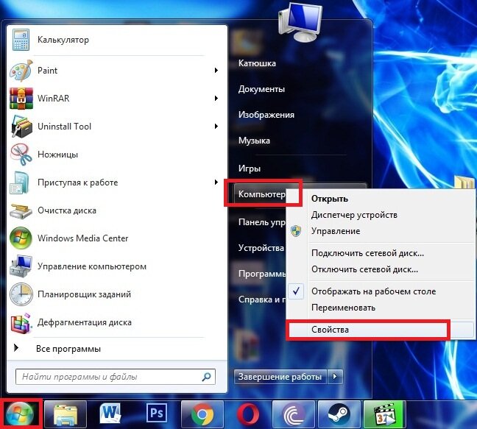Launch Word from the taskbar
The height and width of the screenshot is (429, 477).
point(110,414)
